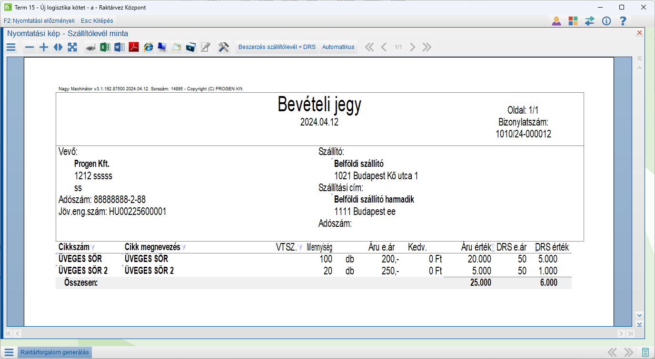
Task: Click Esc: Kilépés to exit
Action: pos(97,21)
